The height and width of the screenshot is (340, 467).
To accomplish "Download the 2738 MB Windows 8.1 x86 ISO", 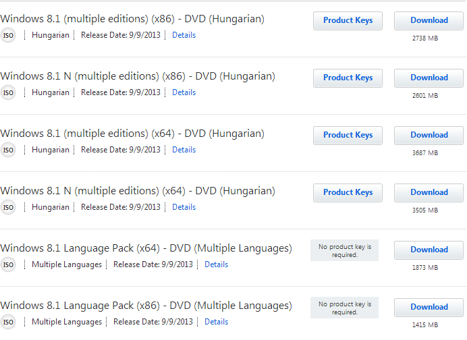I will click(429, 21).
